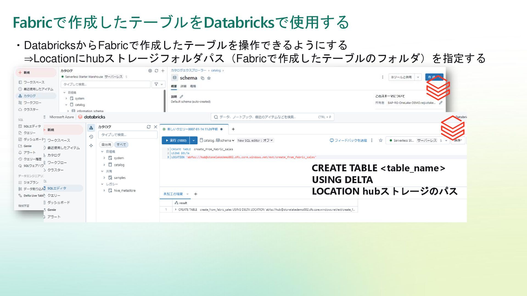The width and height of the screenshot is (527, 296).
Task: Star the query as favorite
Action: pos(380,140)
